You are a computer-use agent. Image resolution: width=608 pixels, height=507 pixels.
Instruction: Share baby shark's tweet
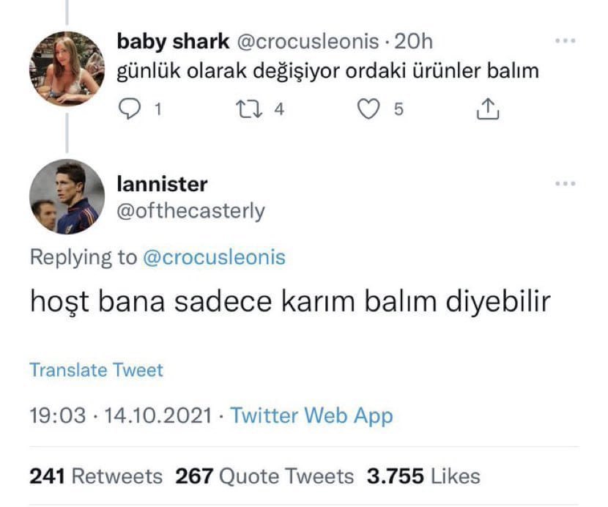tap(487, 110)
